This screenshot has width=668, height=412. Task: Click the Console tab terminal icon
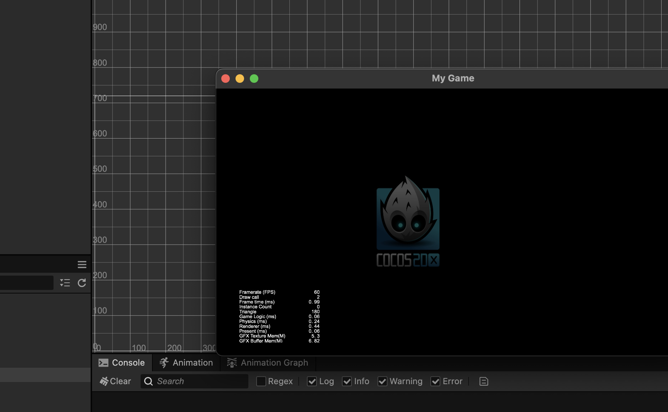pyautogui.click(x=103, y=363)
